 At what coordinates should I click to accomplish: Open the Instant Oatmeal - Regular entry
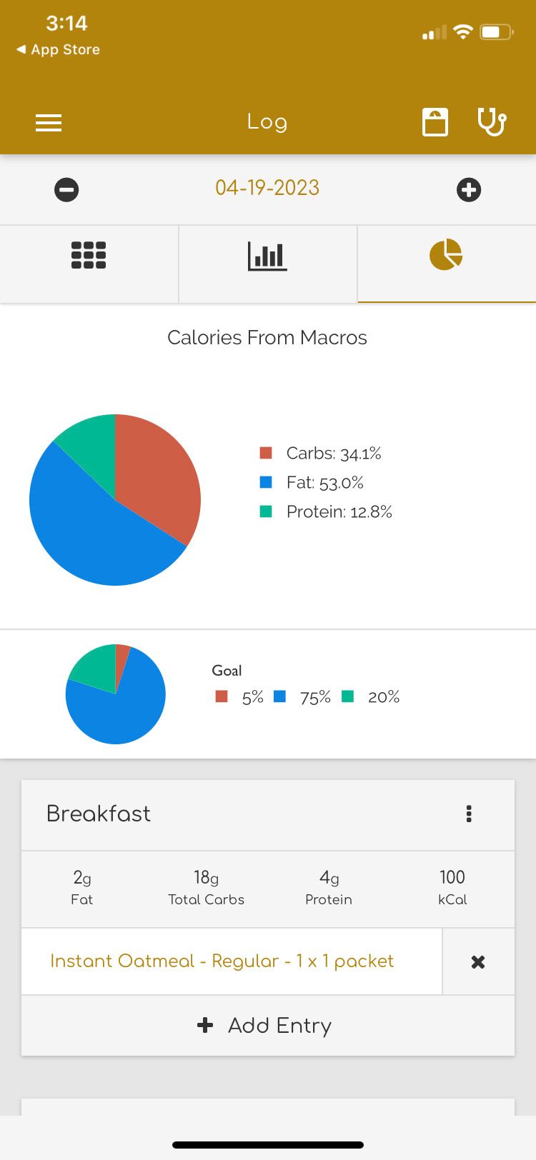(x=222, y=961)
